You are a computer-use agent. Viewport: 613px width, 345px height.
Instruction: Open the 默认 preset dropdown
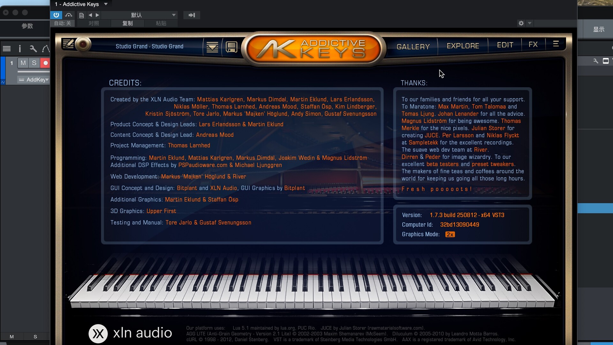139,15
